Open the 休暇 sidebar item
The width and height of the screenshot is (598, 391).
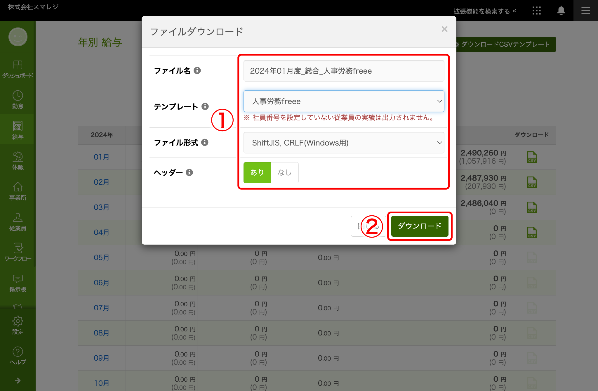pos(18,161)
